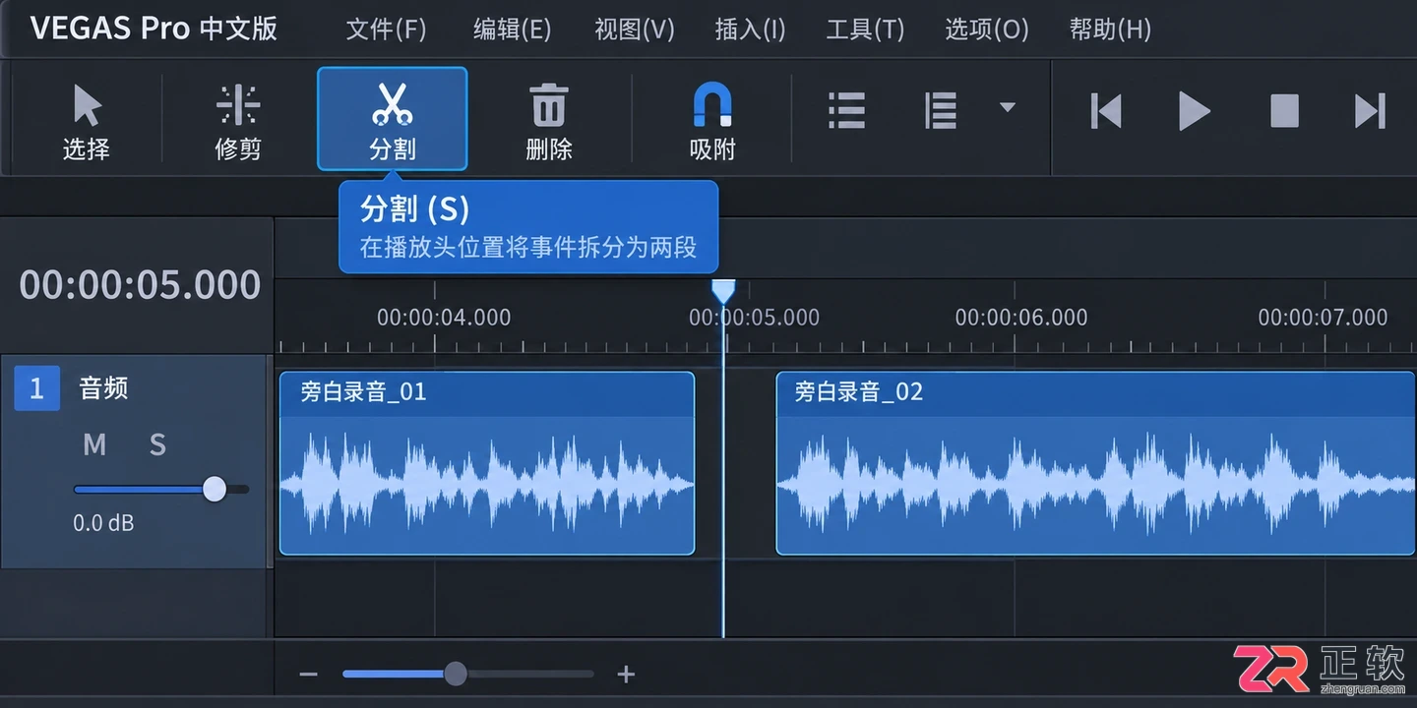Select the 旁白录音_01 audio clip
This screenshot has height=708, width=1417.
[487, 463]
